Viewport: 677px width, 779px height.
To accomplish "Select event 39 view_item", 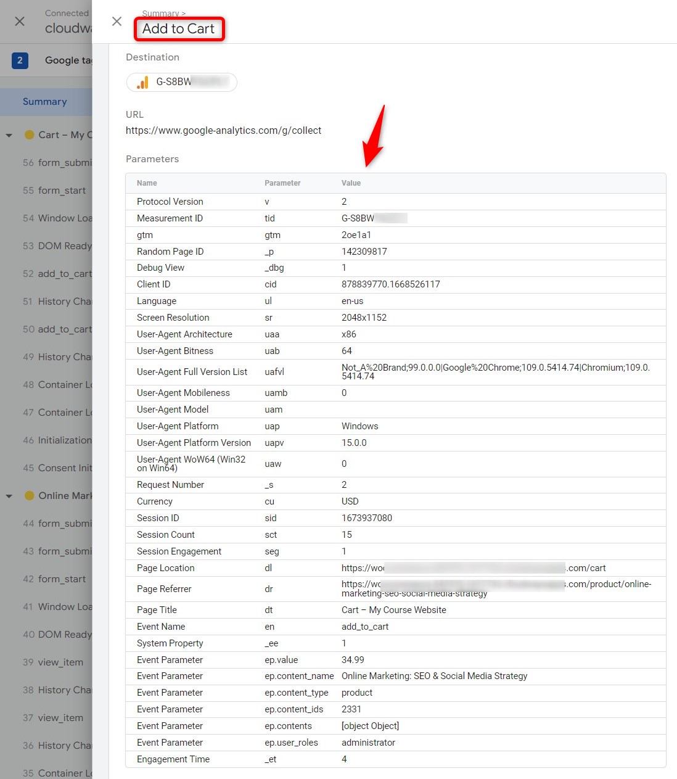I will pyautogui.click(x=53, y=662).
